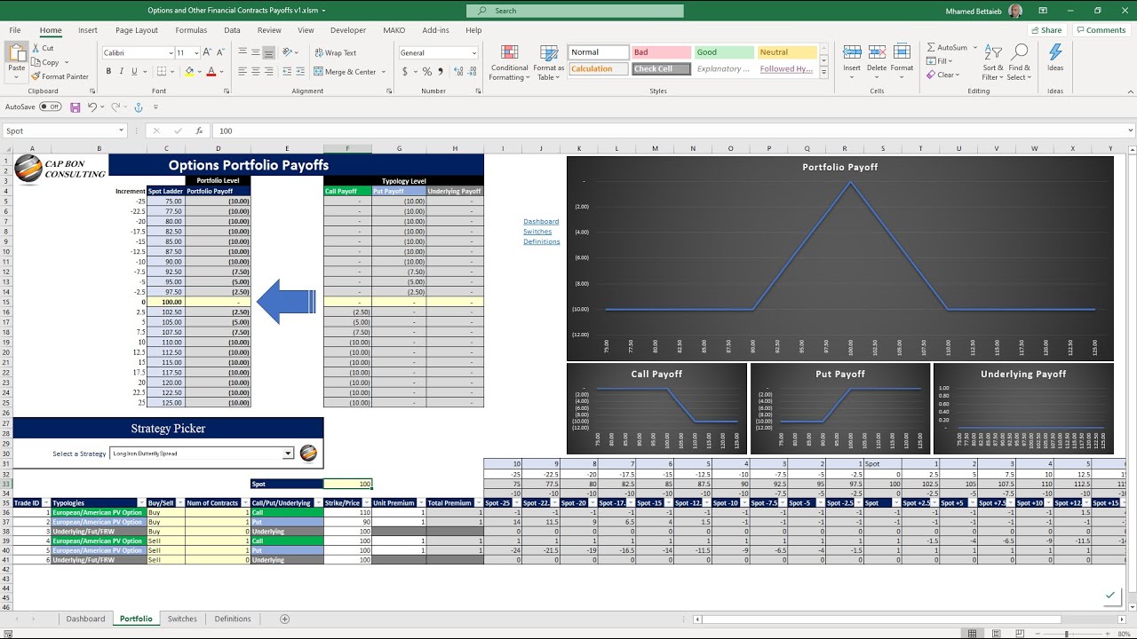Apply Comma Style number format

[x=440, y=72]
